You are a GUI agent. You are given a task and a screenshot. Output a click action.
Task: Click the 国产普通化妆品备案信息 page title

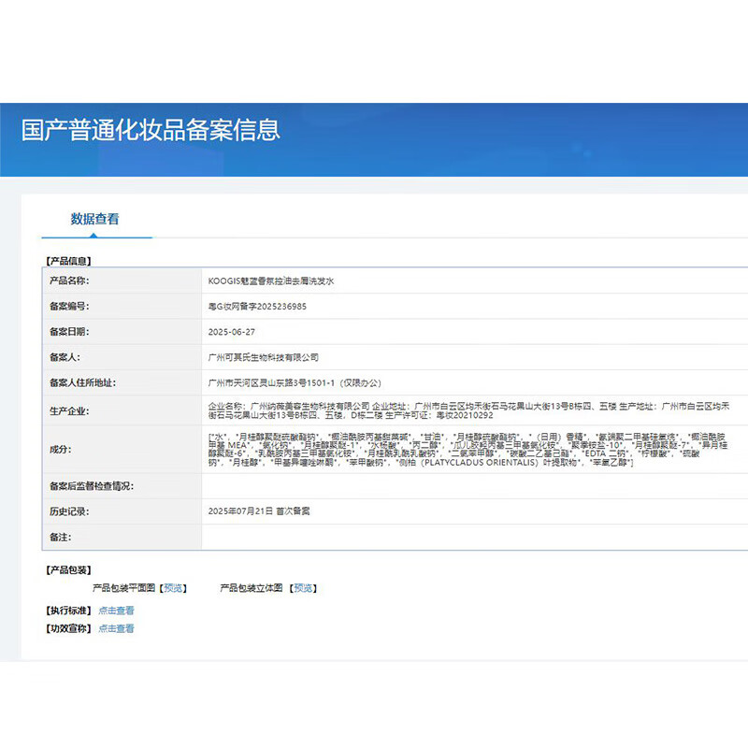coord(151,130)
